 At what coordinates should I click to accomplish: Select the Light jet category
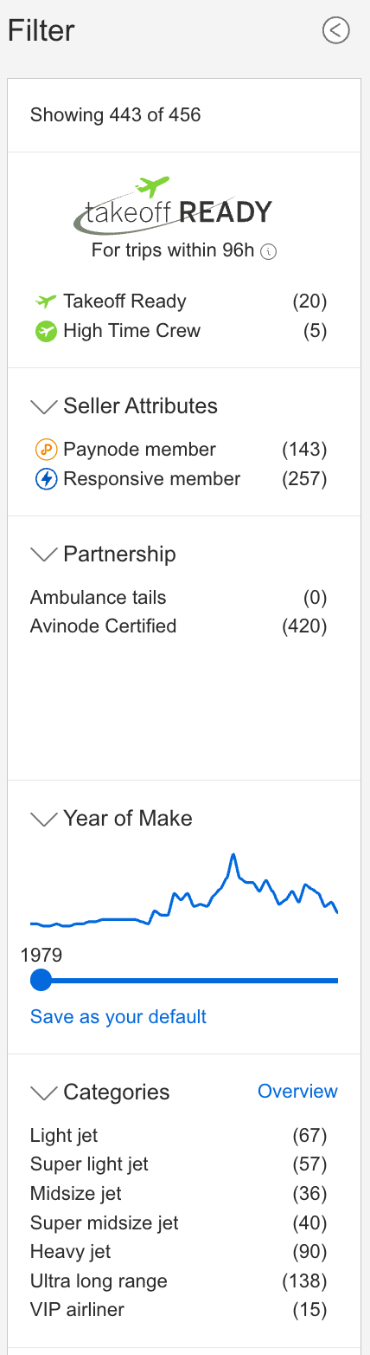point(180,1136)
